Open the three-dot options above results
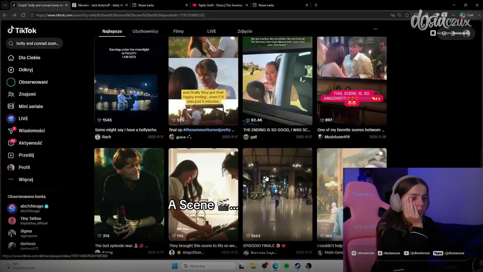The height and width of the screenshot is (272, 483). tap(375, 29)
